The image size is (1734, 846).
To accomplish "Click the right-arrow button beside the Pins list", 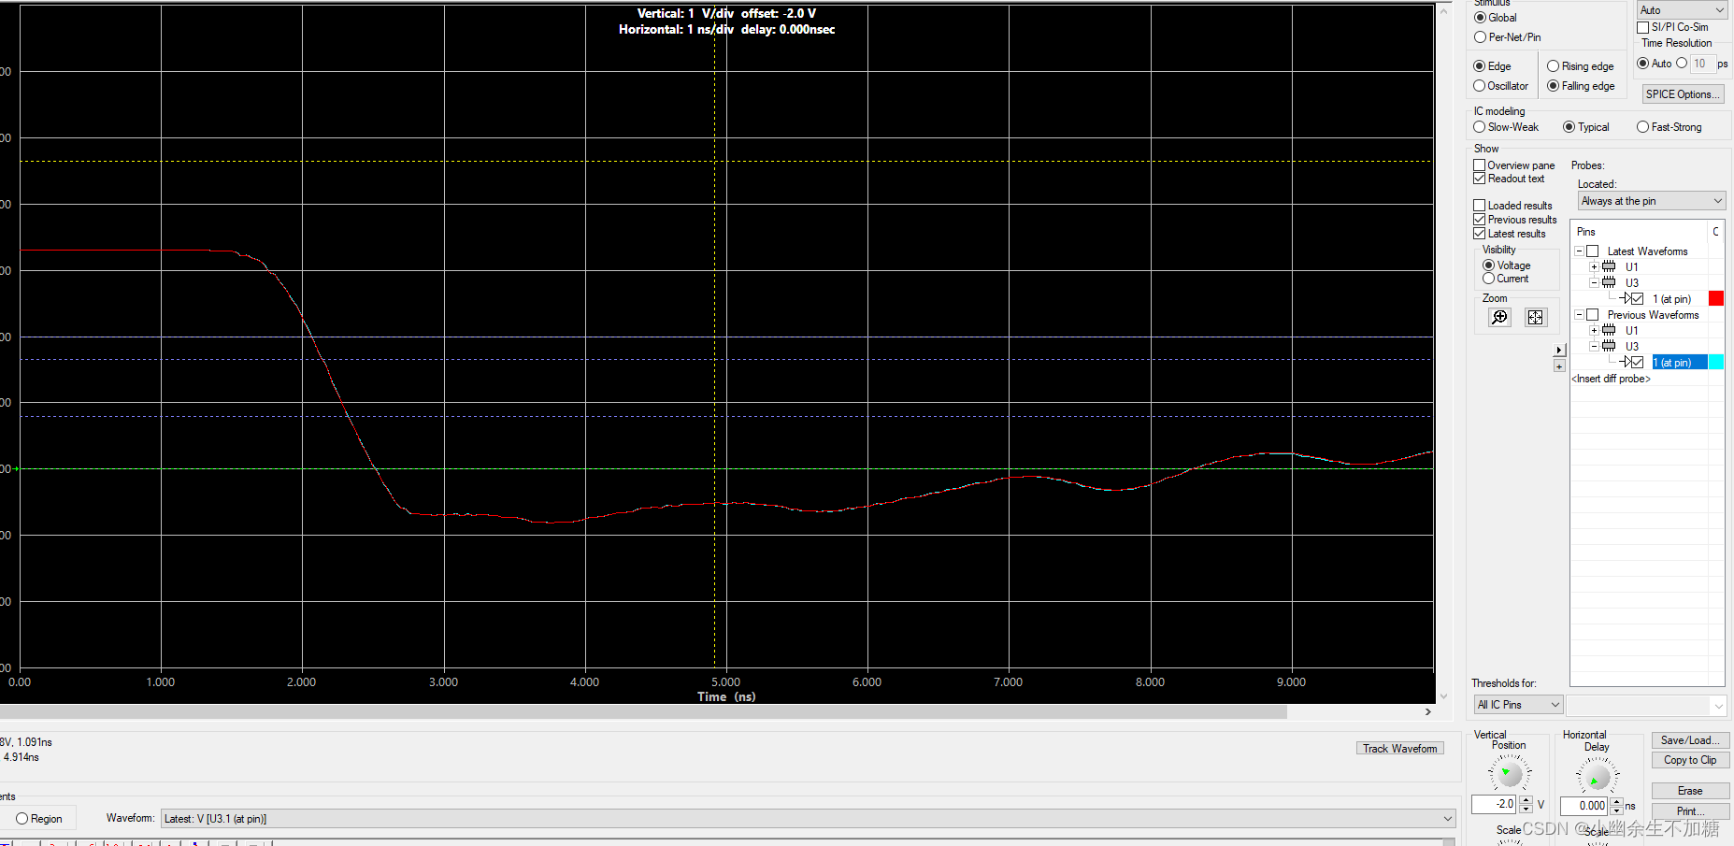I will (1559, 351).
